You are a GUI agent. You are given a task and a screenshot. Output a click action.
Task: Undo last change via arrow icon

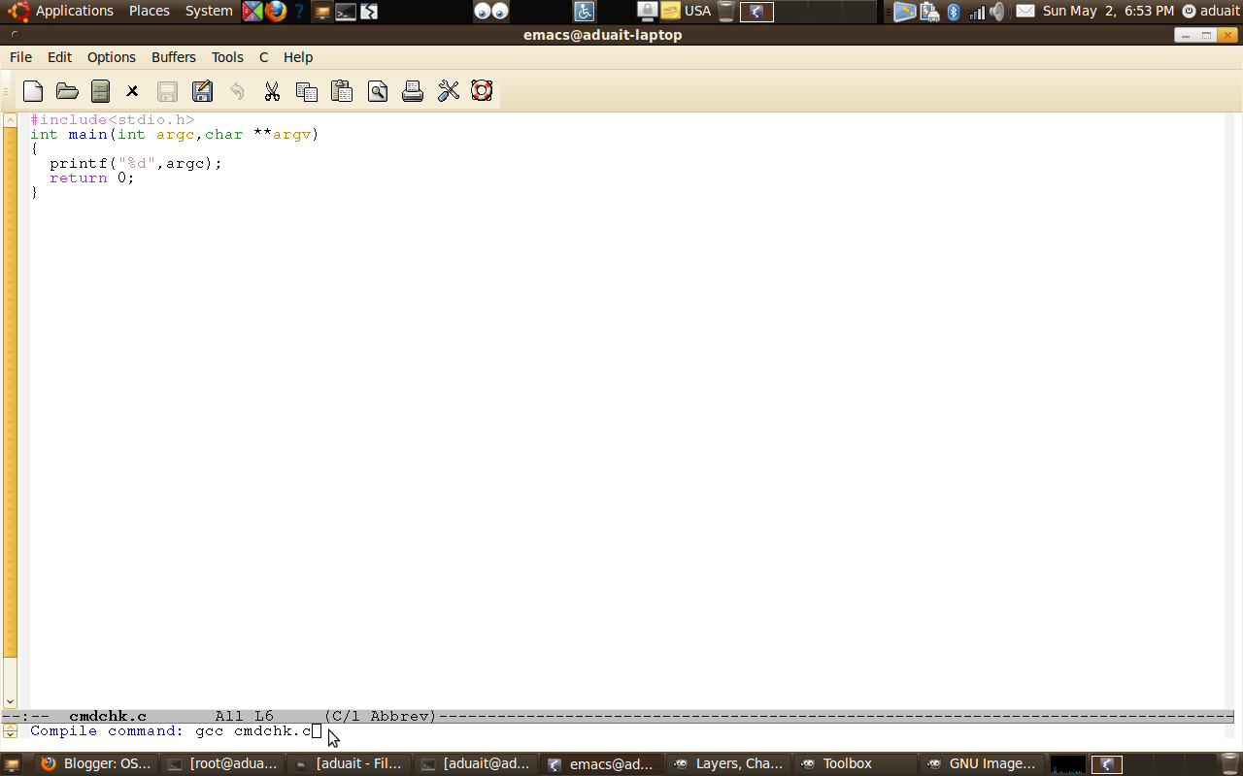237,91
